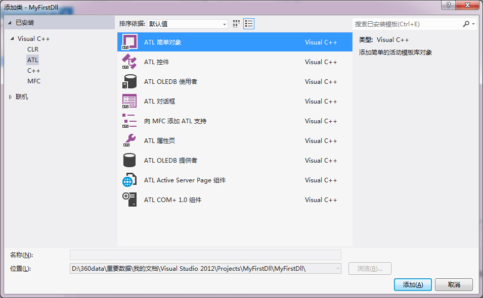
Task: Collapse the 已安装 section
Action: coord(10,23)
